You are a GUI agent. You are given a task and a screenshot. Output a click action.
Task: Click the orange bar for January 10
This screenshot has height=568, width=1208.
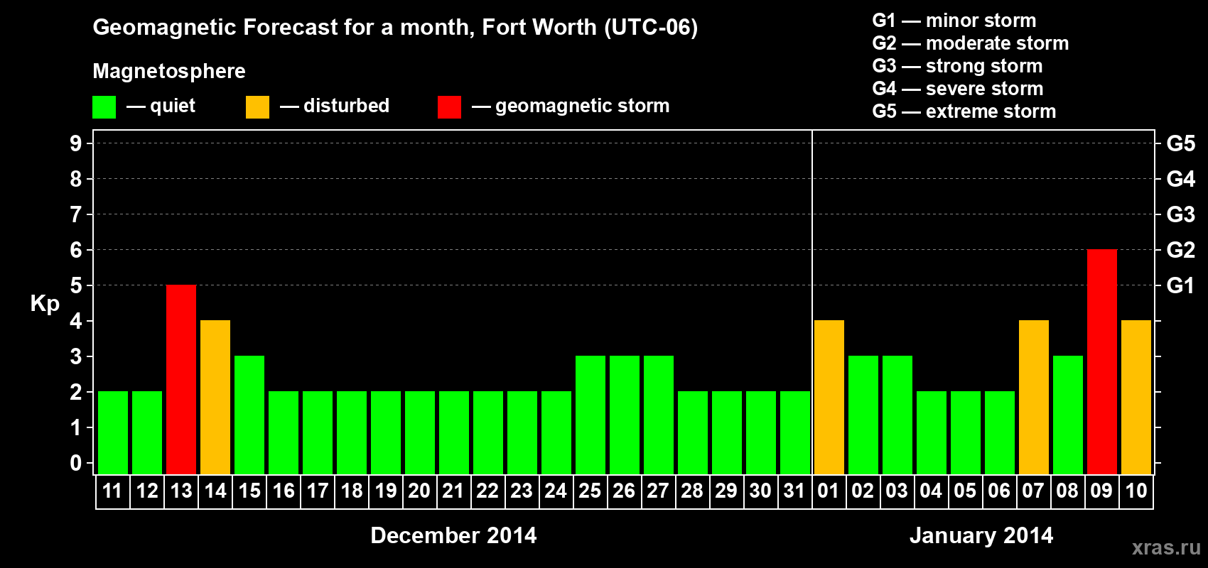pos(1136,398)
